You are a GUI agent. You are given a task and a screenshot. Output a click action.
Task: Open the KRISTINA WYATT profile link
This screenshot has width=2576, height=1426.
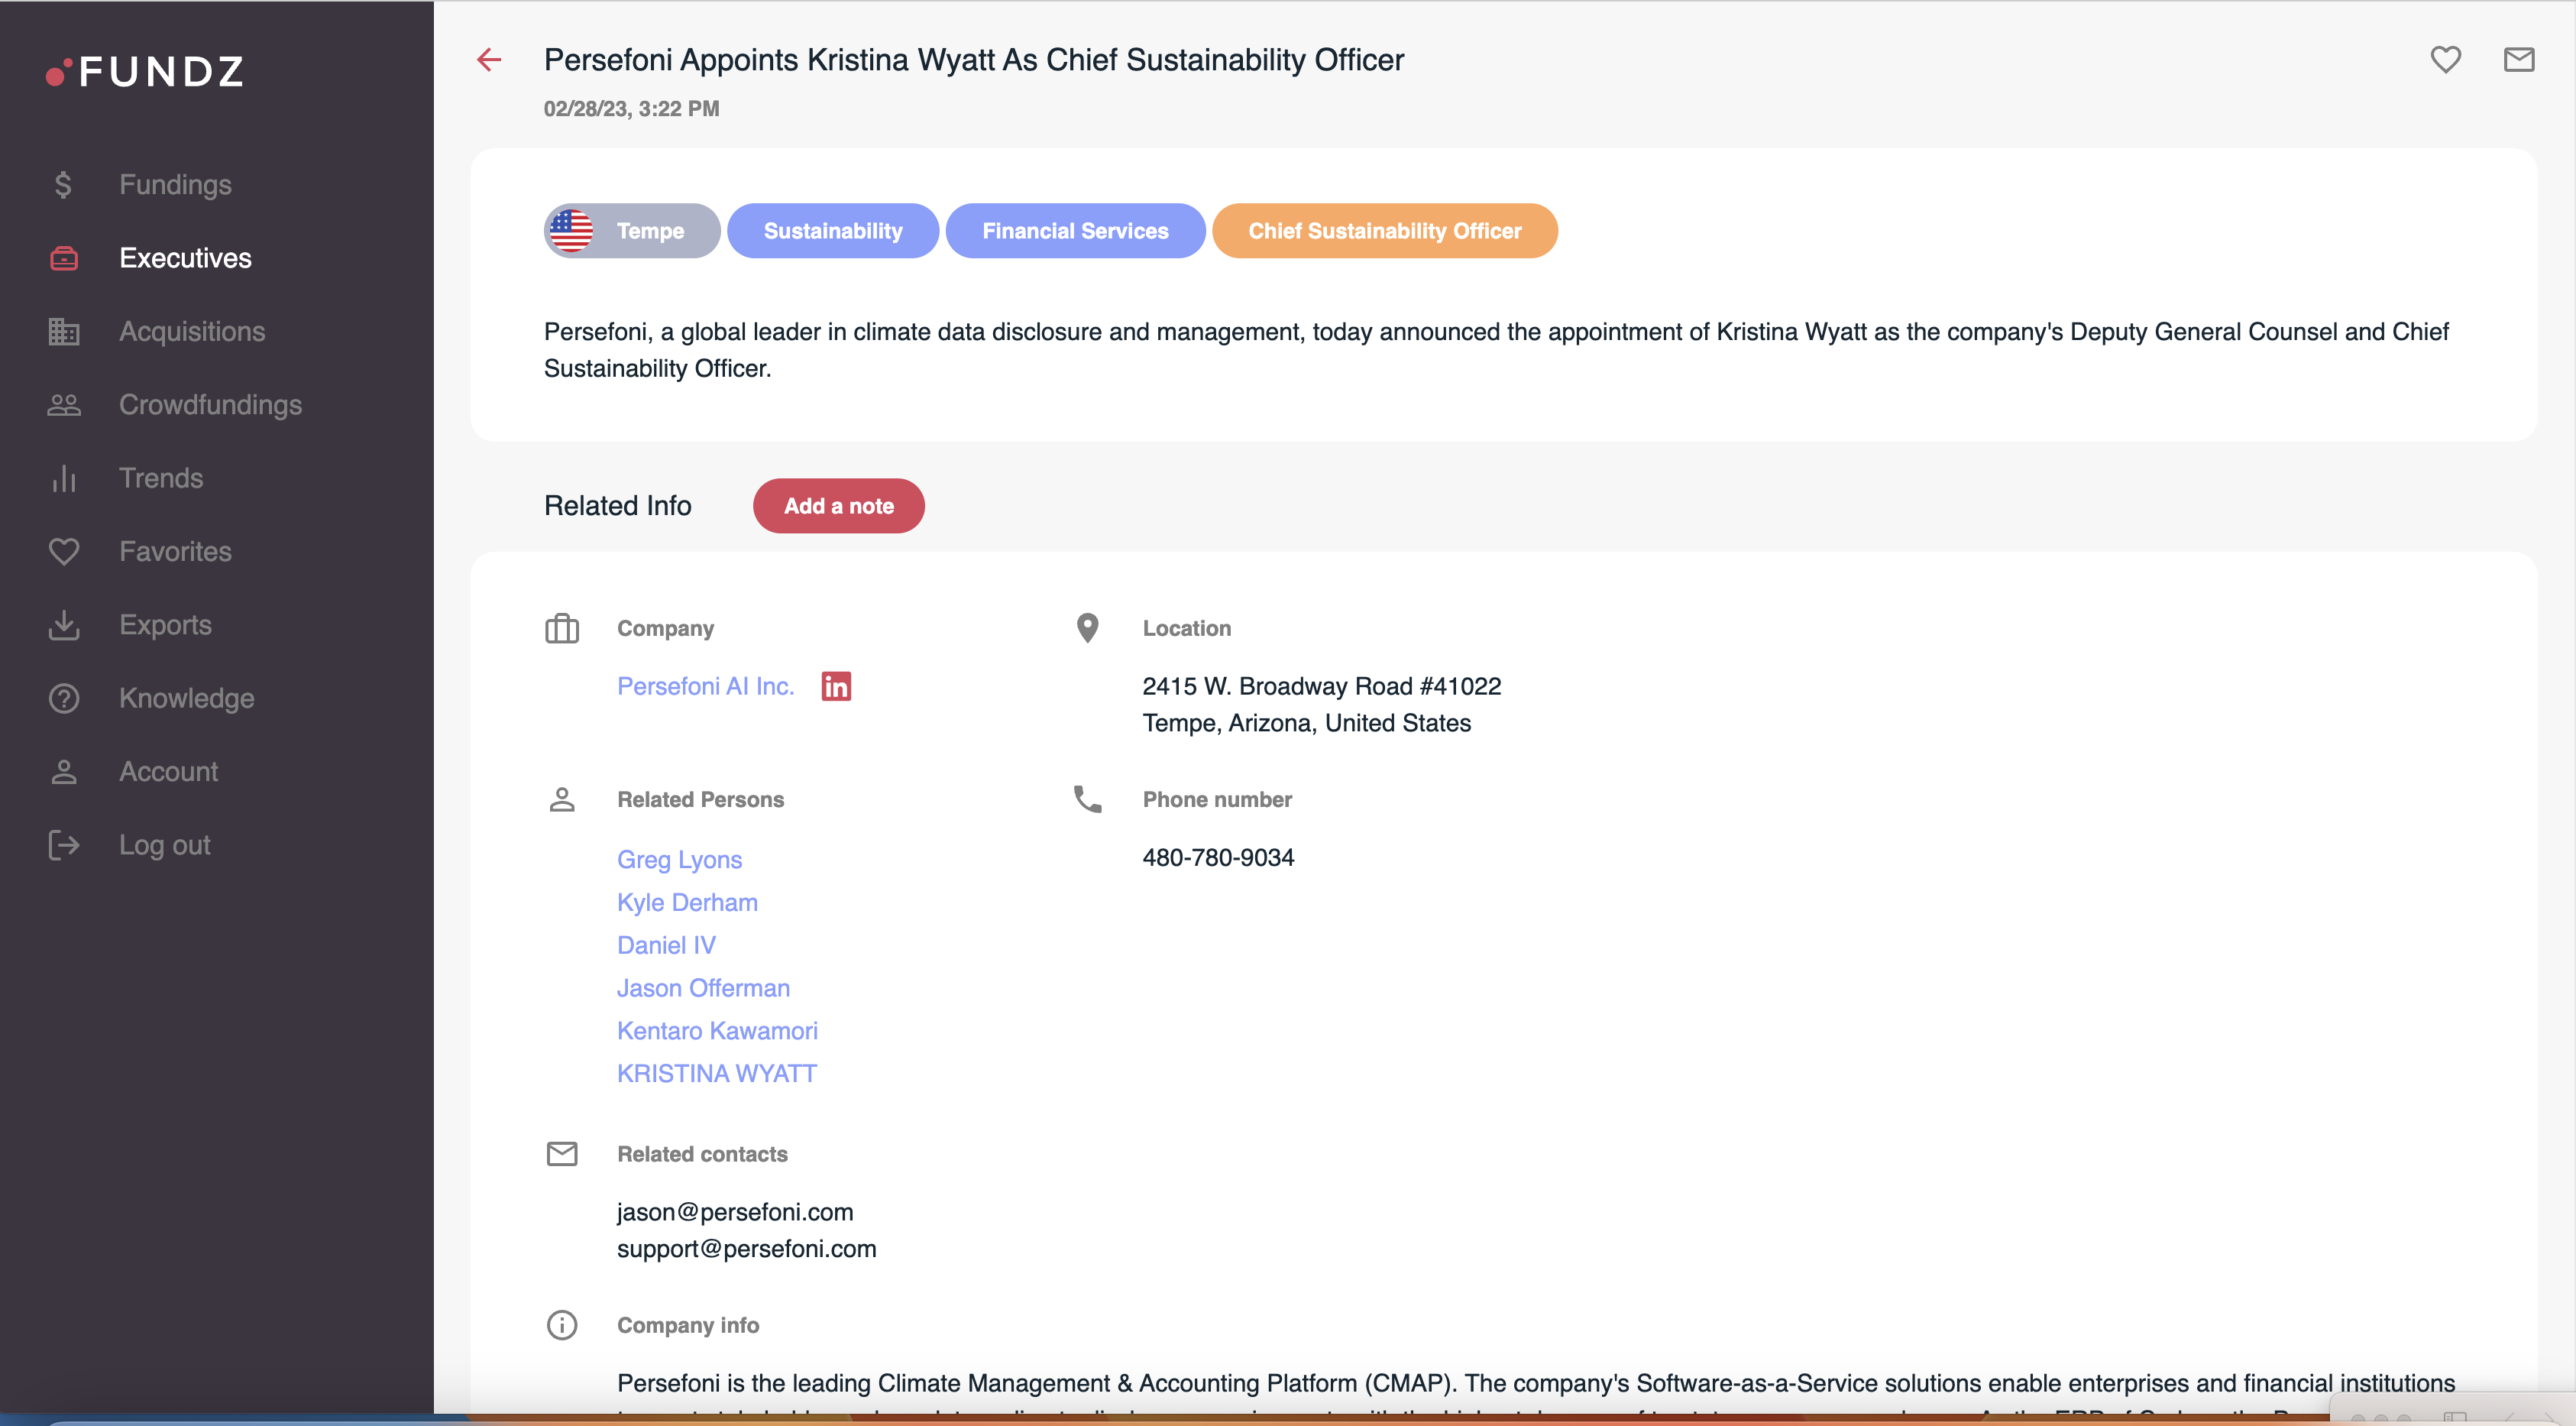point(716,1073)
